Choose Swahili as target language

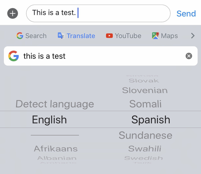[x=145, y=149]
